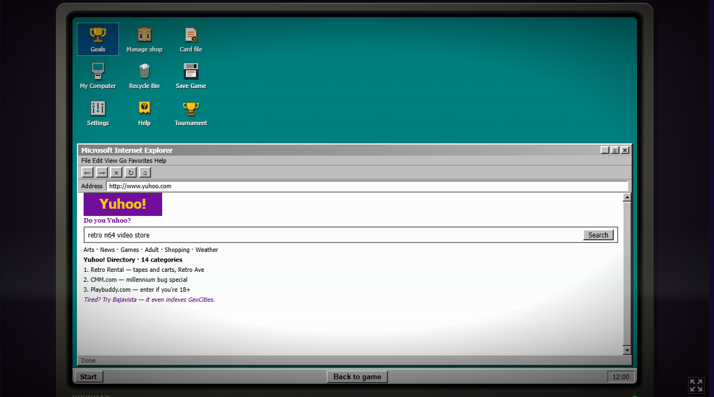The image size is (714, 397).
Task: Click the News category link
Action: click(x=107, y=250)
